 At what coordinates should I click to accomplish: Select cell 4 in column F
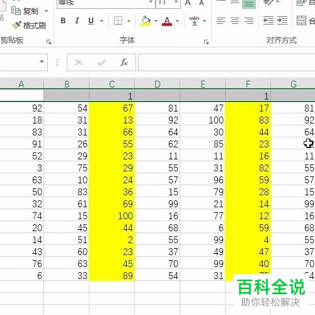248,240
